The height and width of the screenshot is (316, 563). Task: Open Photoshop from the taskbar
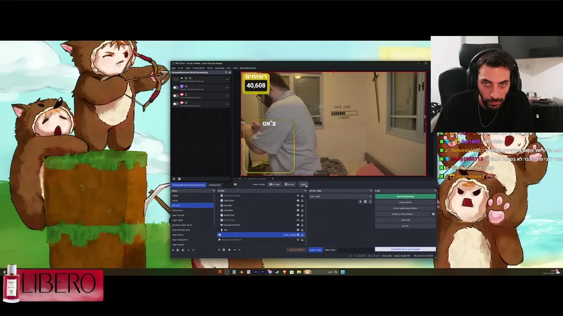click(249, 272)
